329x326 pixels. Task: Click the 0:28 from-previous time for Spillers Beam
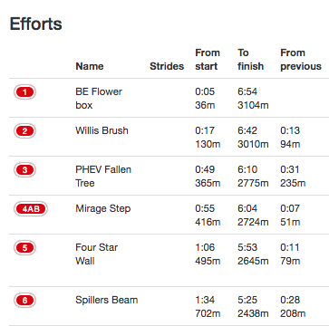click(290, 300)
